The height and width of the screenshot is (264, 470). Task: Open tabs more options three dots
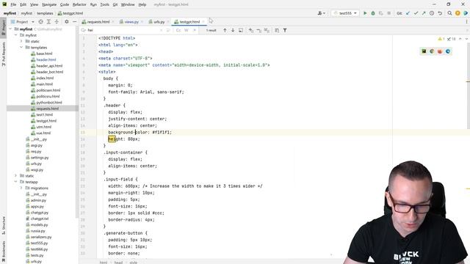466,22
